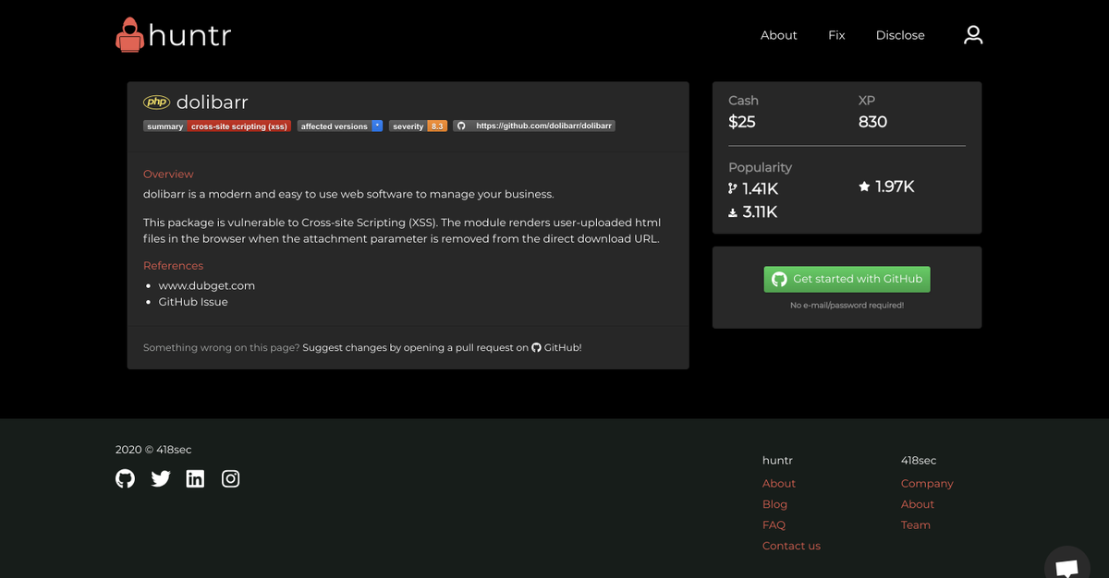Click the 830 XP value
The width and height of the screenshot is (1109, 578).
pyautogui.click(x=872, y=122)
